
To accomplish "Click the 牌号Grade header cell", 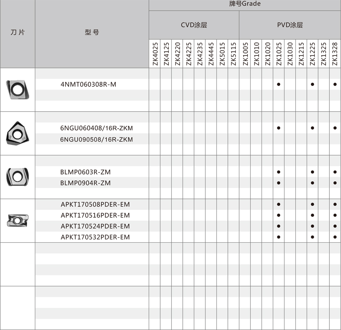I will pyautogui.click(x=244, y=5).
